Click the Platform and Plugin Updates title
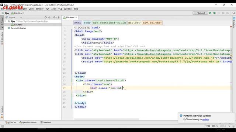The height and width of the screenshot is (132, 236). pos(197,116)
